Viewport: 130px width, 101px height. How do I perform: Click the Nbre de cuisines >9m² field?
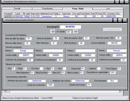point(118,38)
